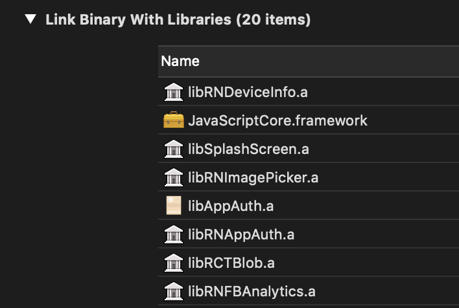Image resolution: width=459 pixels, height=308 pixels.
Task: Click the library icon for libRCTBlob.a
Action: pos(174,263)
